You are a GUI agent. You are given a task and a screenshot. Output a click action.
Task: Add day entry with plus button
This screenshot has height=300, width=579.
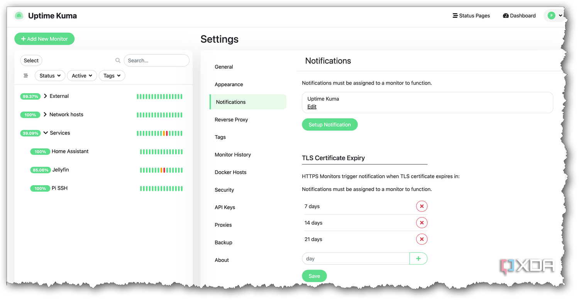[x=418, y=259]
